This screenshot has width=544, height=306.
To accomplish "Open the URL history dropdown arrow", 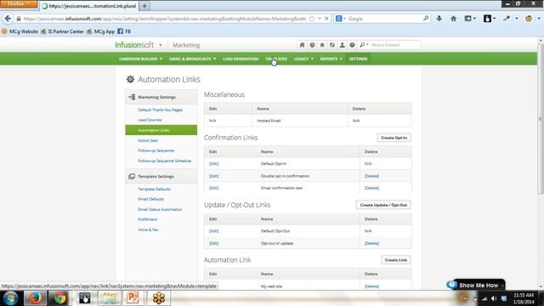I will 320,19.
